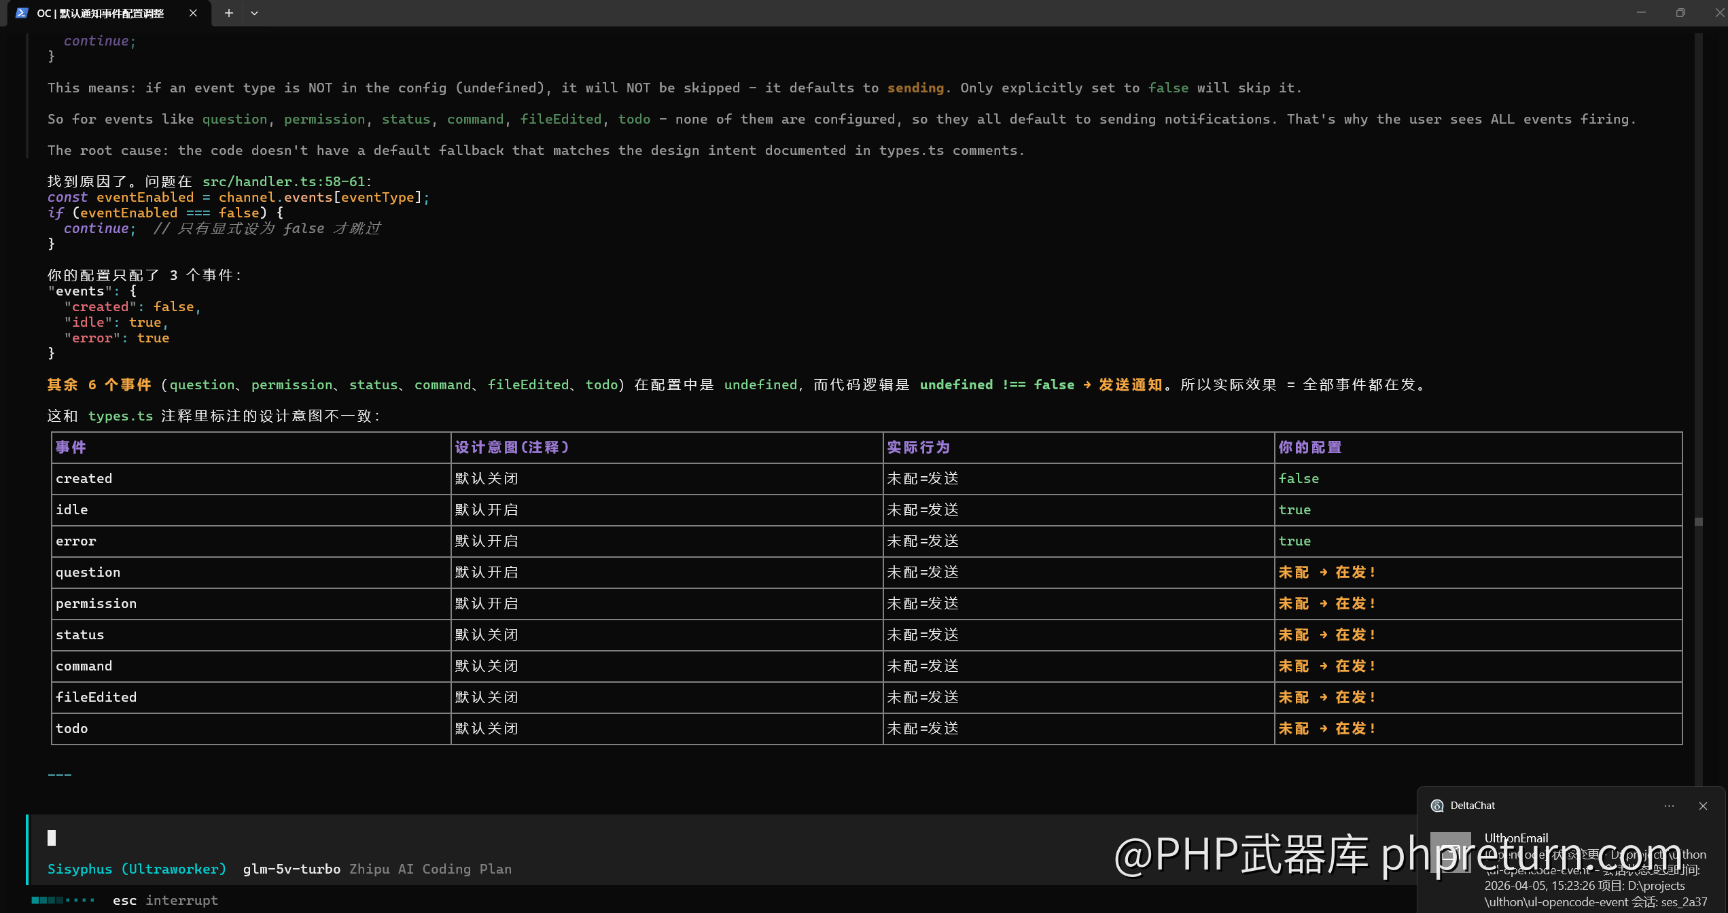This screenshot has width=1728, height=913.
Task: Open a new terminal tab with plus icon
Action: pyautogui.click(x=229, y=13)
